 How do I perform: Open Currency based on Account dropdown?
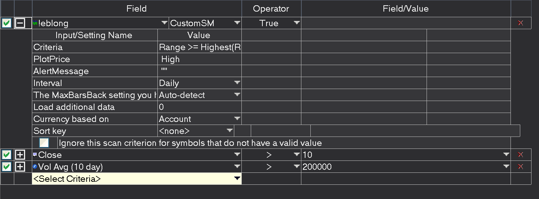point(237,119)
